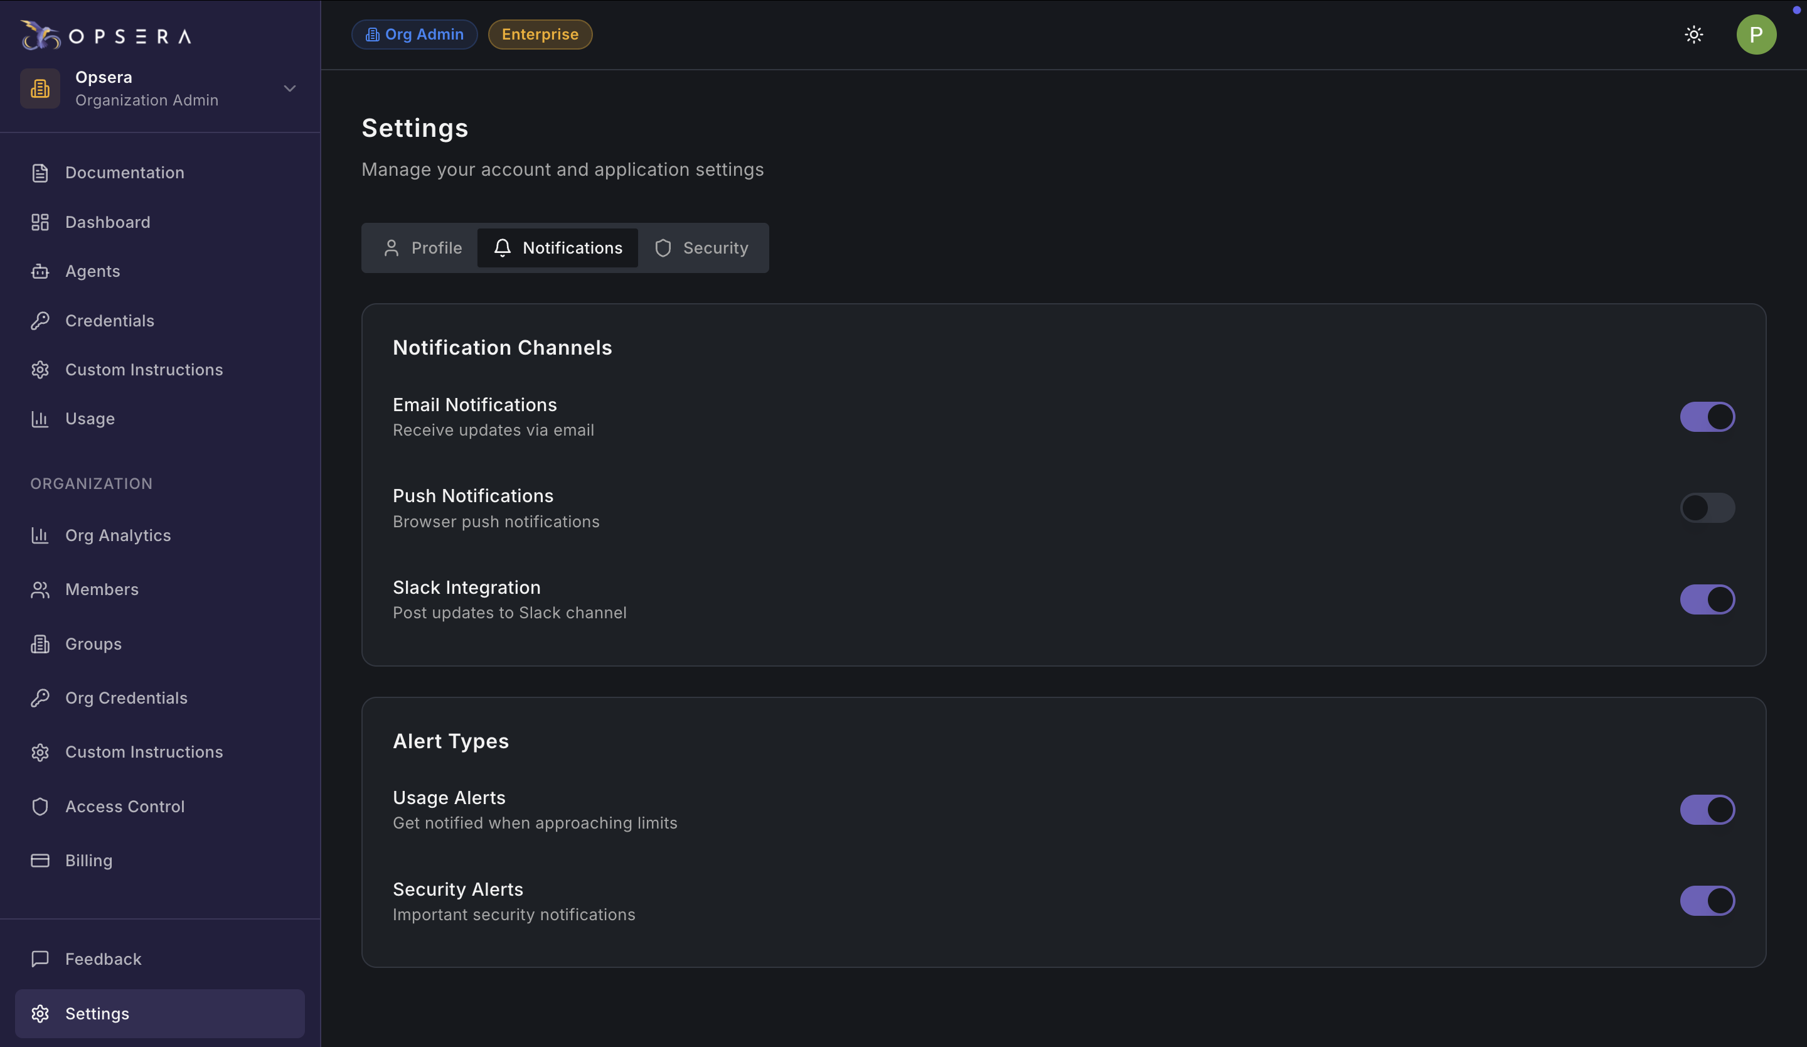Switch to the Security tab

tap(701, 248)
